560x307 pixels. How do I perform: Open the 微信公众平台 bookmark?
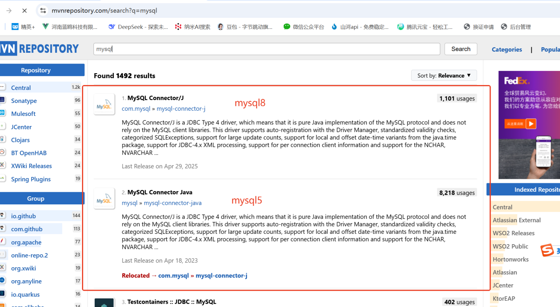pyautogui.click(x=304, y=27)
